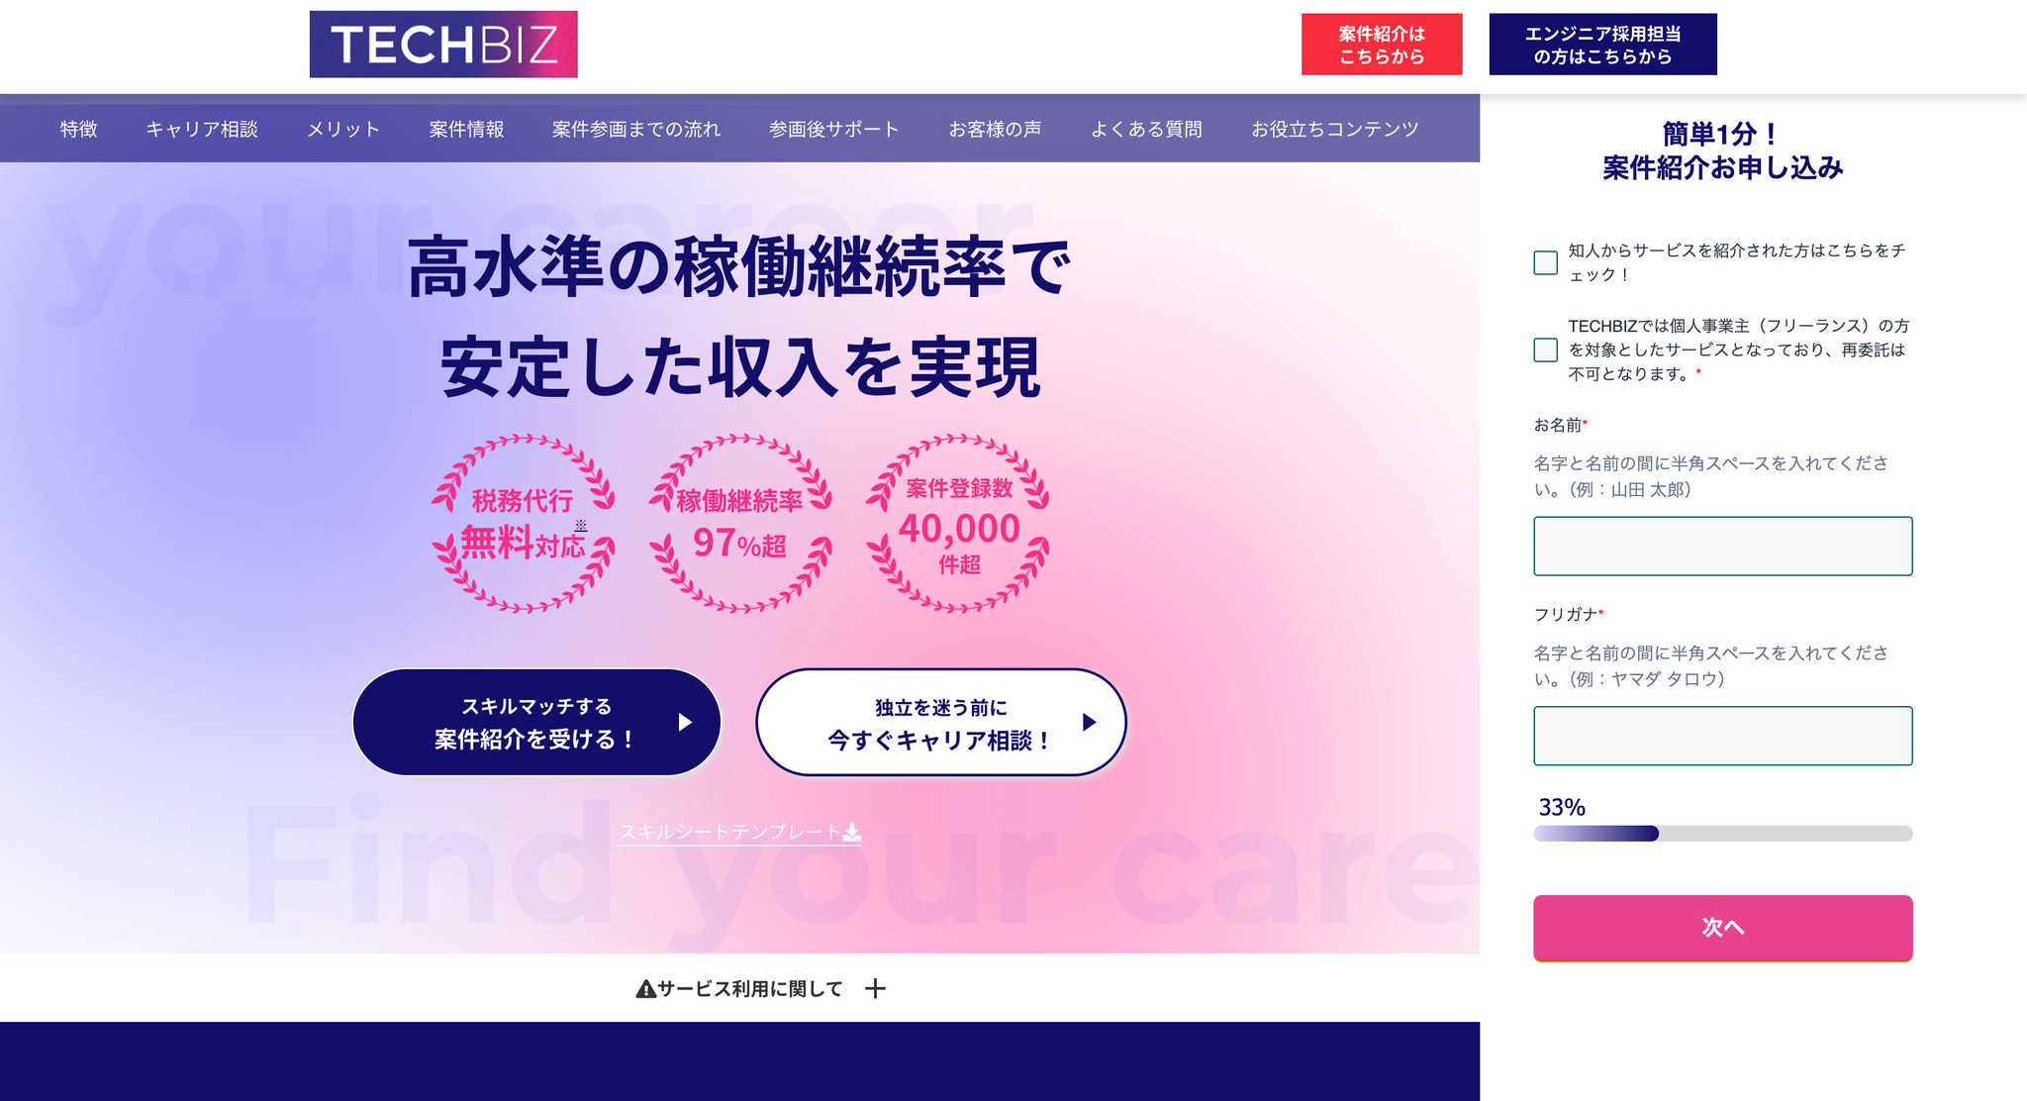This screenshot has height=1101, width=2027.
Task: Click the 稼働継続率 97%超 laurel badge
Action: pos(740,523)
